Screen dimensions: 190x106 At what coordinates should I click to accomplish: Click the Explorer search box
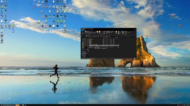pyautogui.click(x=127, y=36)
